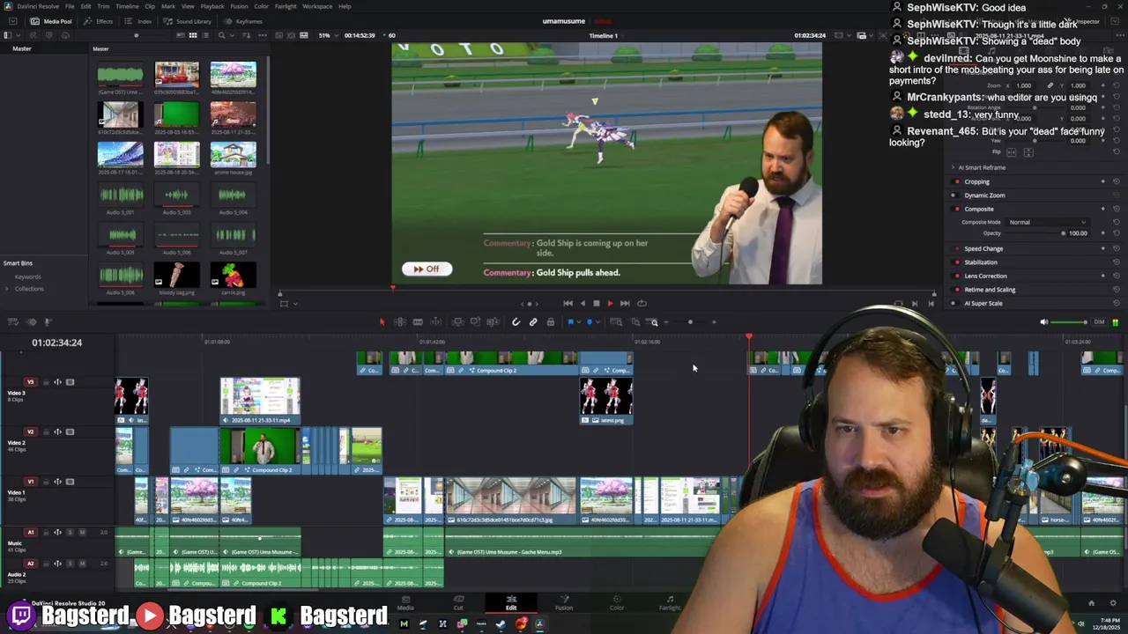The height and width of the screenshot is (634, 1128).
Task: Open the Media Pool panel
Action: click(51, 21)
